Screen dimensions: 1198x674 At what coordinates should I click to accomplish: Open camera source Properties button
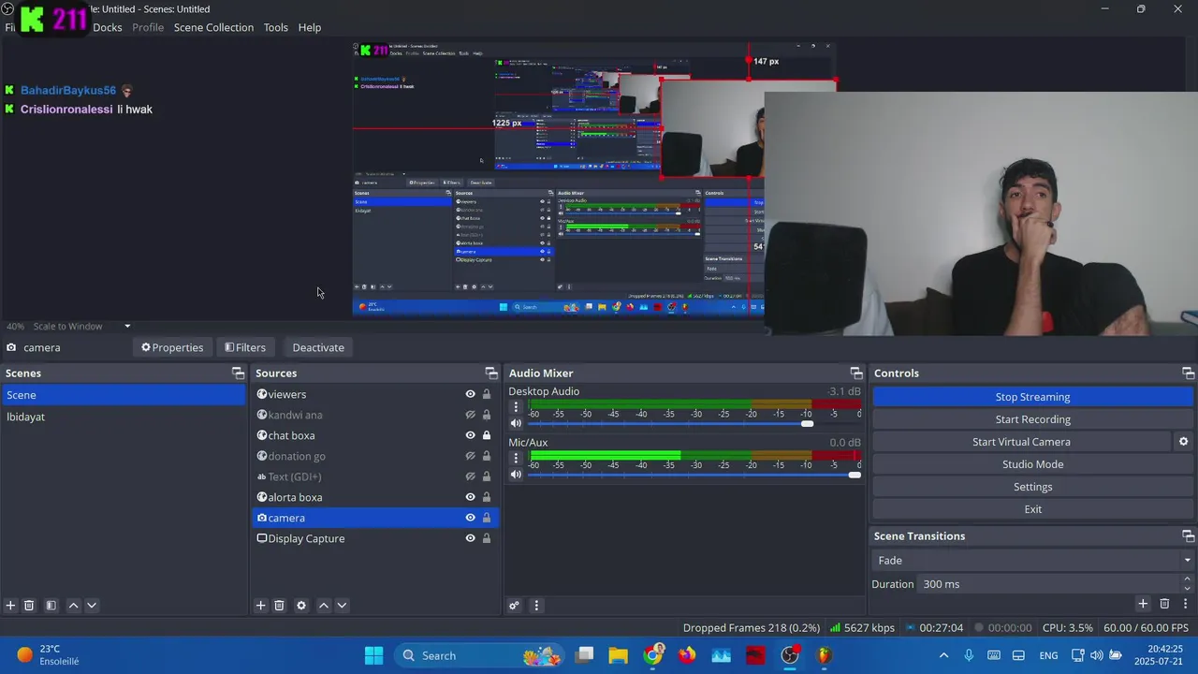tap(172, 347)
